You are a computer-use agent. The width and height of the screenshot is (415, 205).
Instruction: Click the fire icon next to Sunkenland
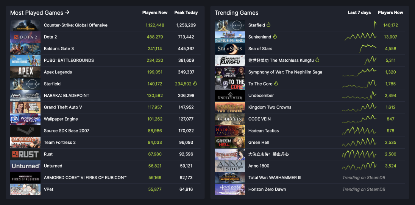[x=275, y=37]
